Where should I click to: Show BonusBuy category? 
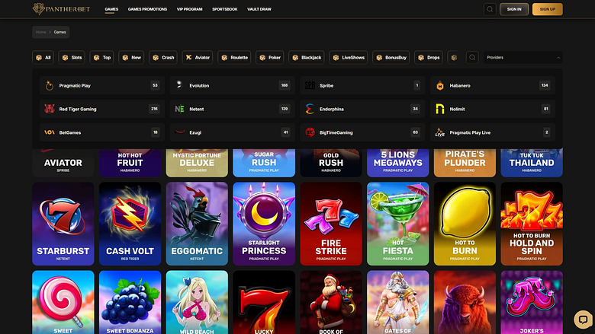pyautogui.click(x=391, y=58)
